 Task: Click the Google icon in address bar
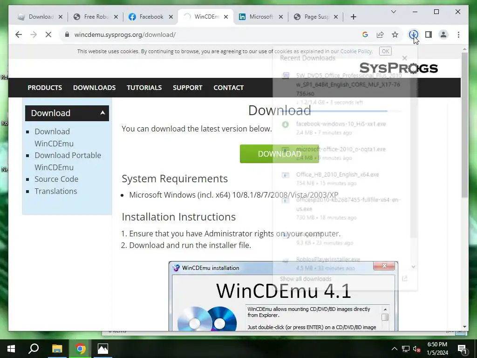tap(365, 34)
